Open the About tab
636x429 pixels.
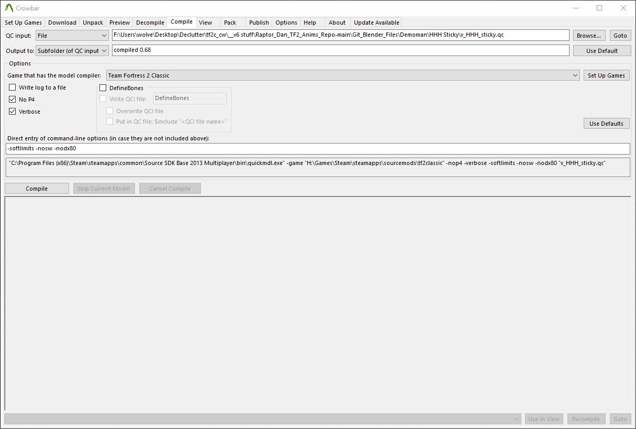point(337,23)
